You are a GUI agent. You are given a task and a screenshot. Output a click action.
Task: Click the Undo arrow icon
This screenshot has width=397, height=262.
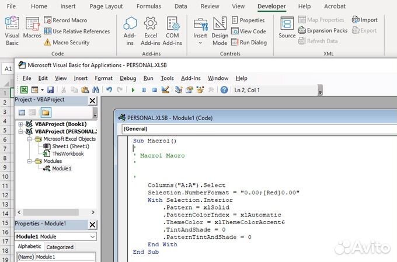(x=109, y=90)
